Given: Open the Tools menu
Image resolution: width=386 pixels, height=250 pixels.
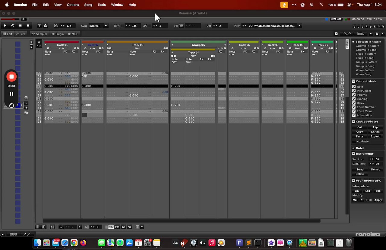Looking at the screenshot, I should [x=102, y=5].
